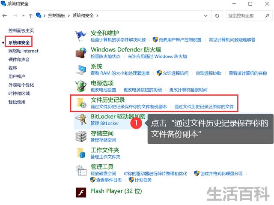Click the Storage Spaces drives icon
This screenshot has width=274, height=205.
81,136
